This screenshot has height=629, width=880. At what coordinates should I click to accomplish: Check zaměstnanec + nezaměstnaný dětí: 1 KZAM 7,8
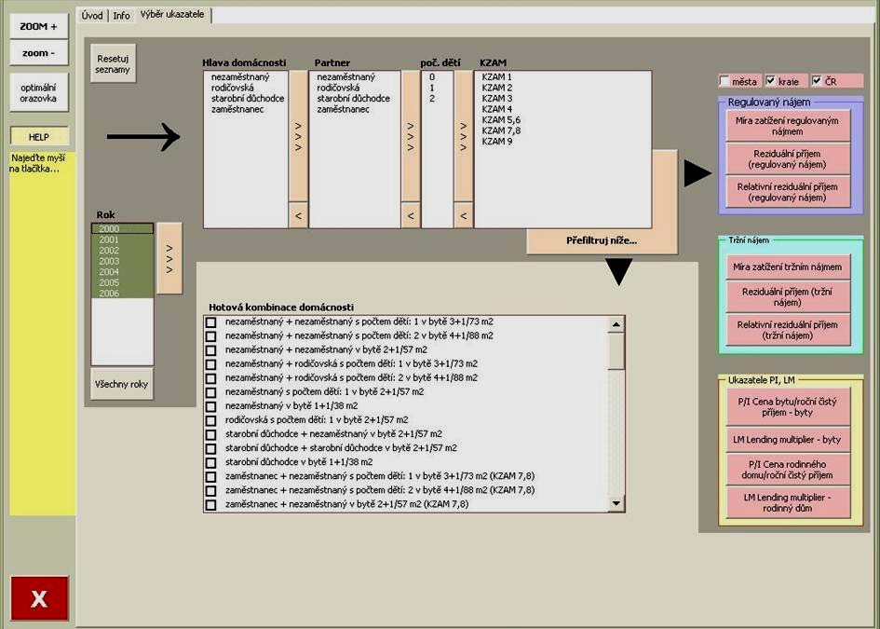click(211, 477)
